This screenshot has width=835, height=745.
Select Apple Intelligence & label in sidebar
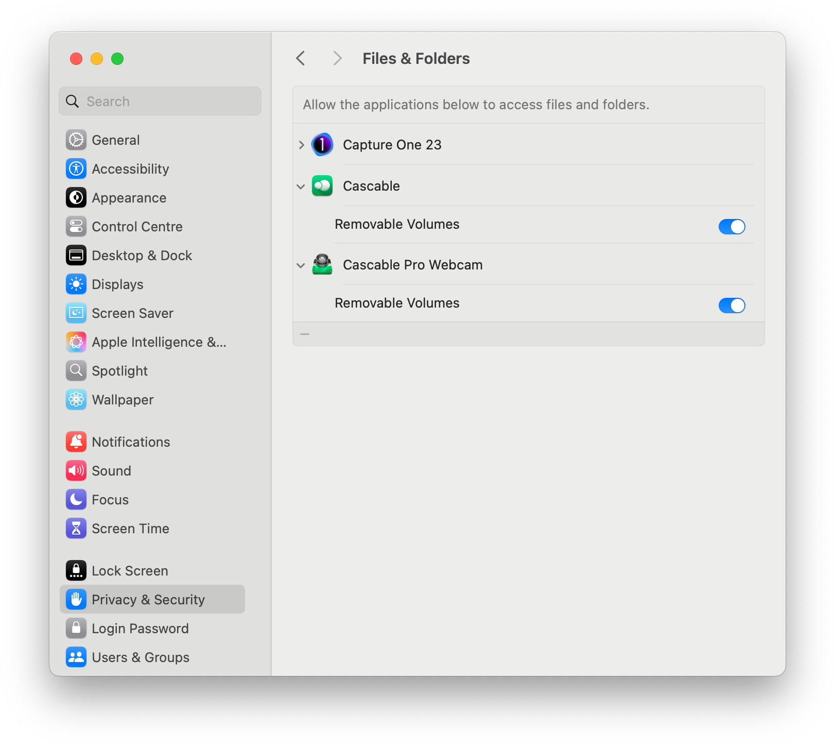(159, 342)
